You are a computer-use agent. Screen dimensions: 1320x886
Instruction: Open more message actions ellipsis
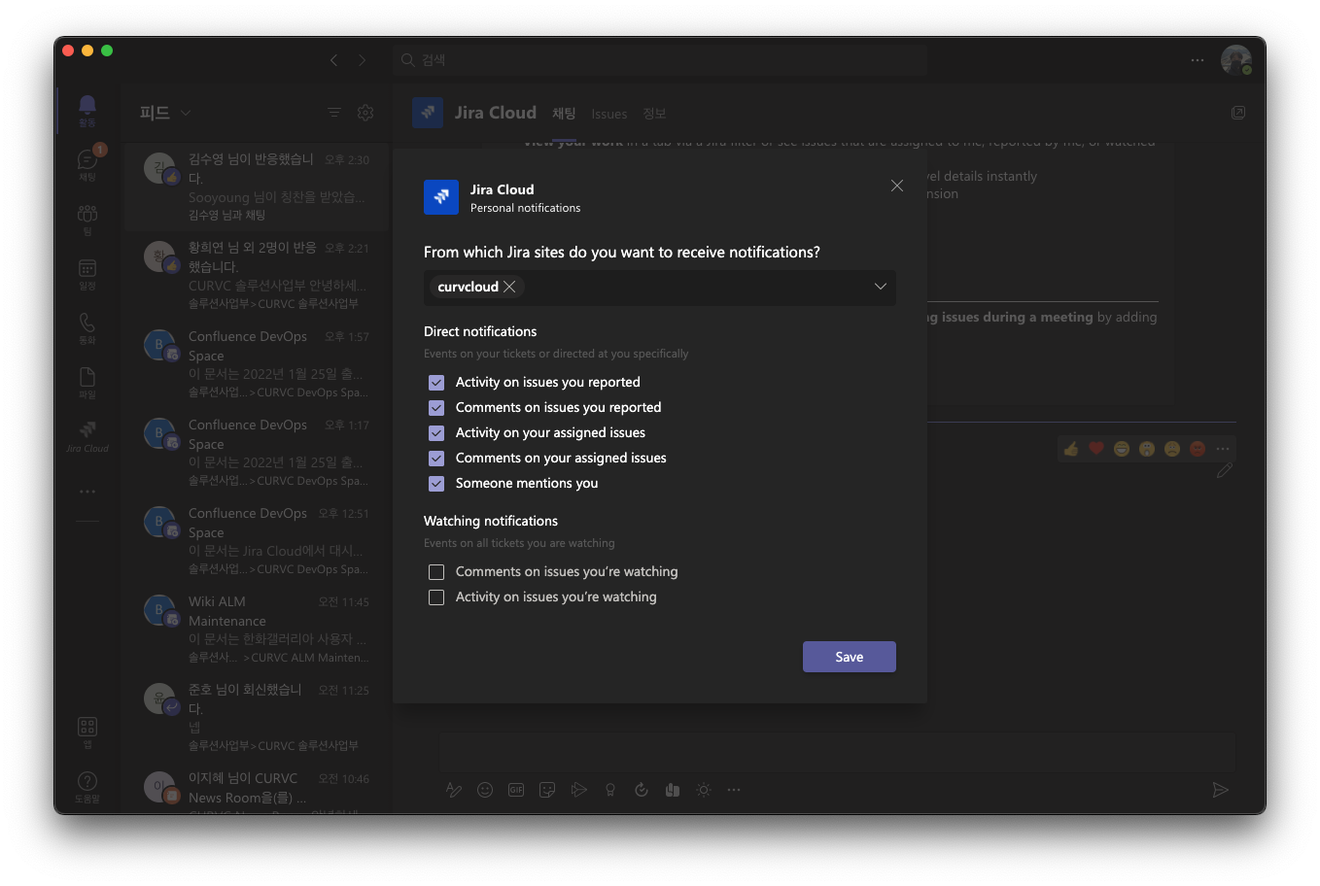[x=1223, y=449]
